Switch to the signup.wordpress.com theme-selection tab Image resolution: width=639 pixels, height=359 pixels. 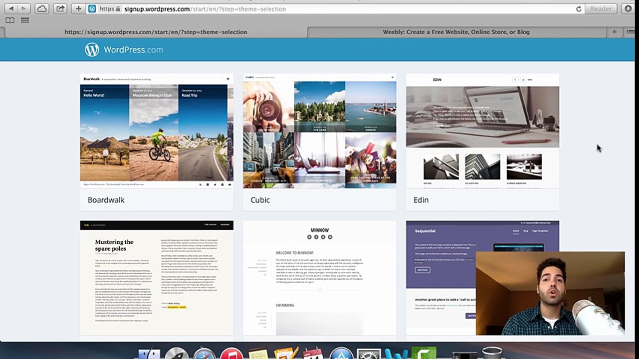coord(156,32)
